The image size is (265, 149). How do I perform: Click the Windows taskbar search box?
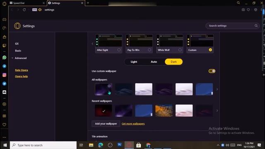[x=43, y=145]
